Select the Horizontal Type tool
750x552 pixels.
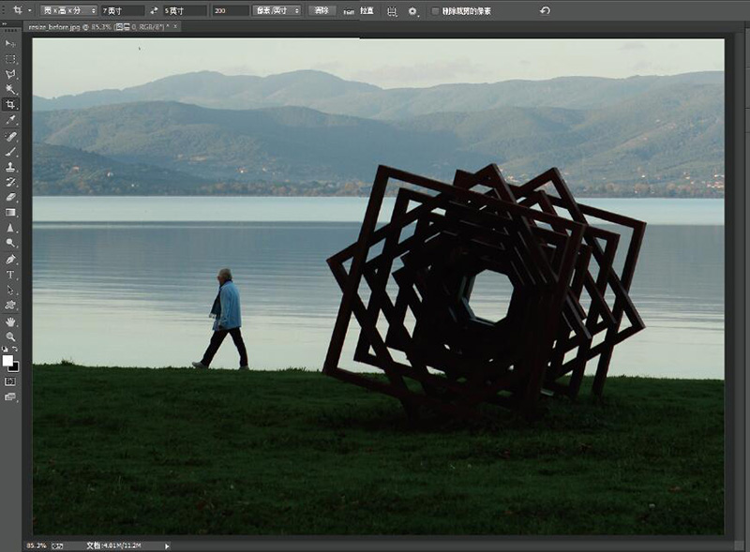click(x=11, y=275)
